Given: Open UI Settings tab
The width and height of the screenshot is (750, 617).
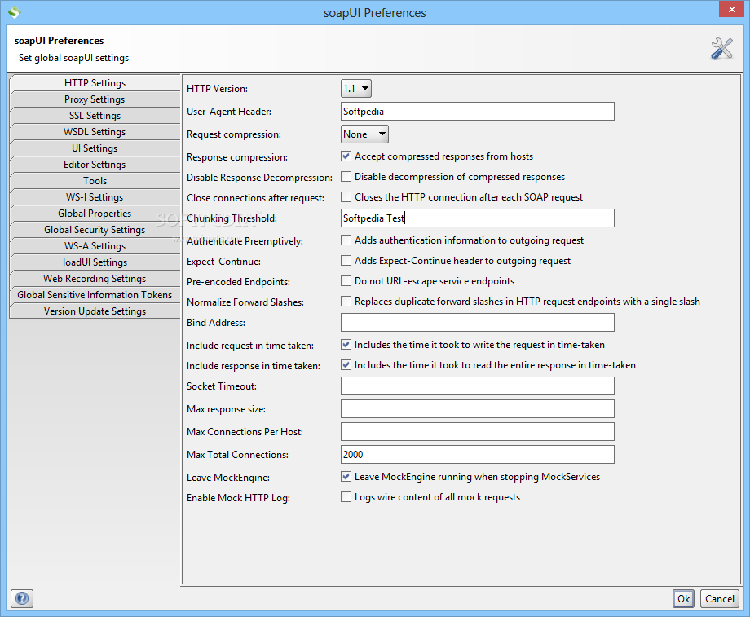Looking at the screenshot, I should [95, 148].
